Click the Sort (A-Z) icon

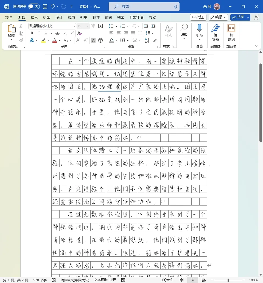click(147, 40)
